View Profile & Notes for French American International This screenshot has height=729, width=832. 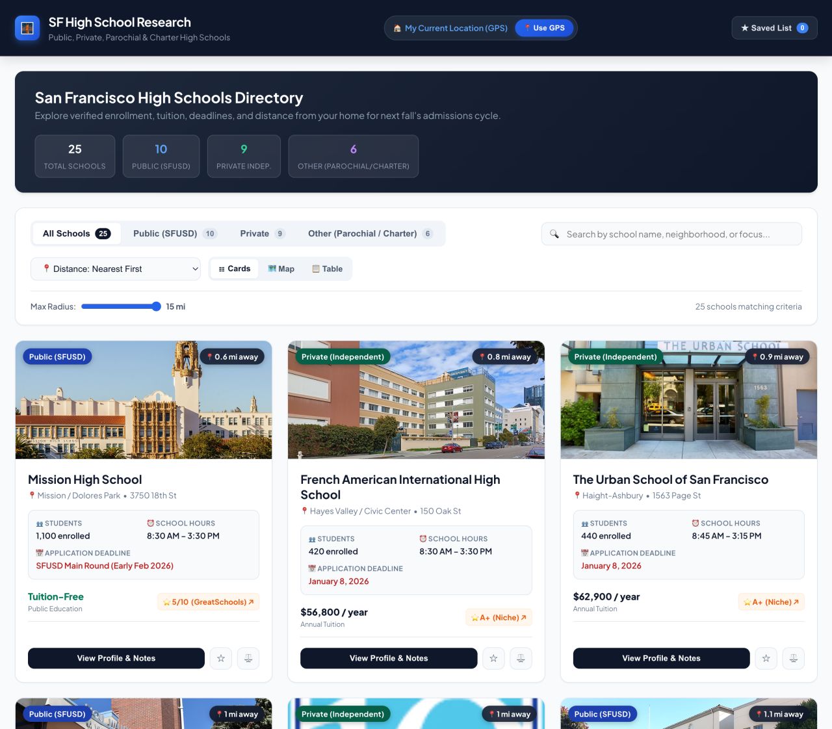389,658
